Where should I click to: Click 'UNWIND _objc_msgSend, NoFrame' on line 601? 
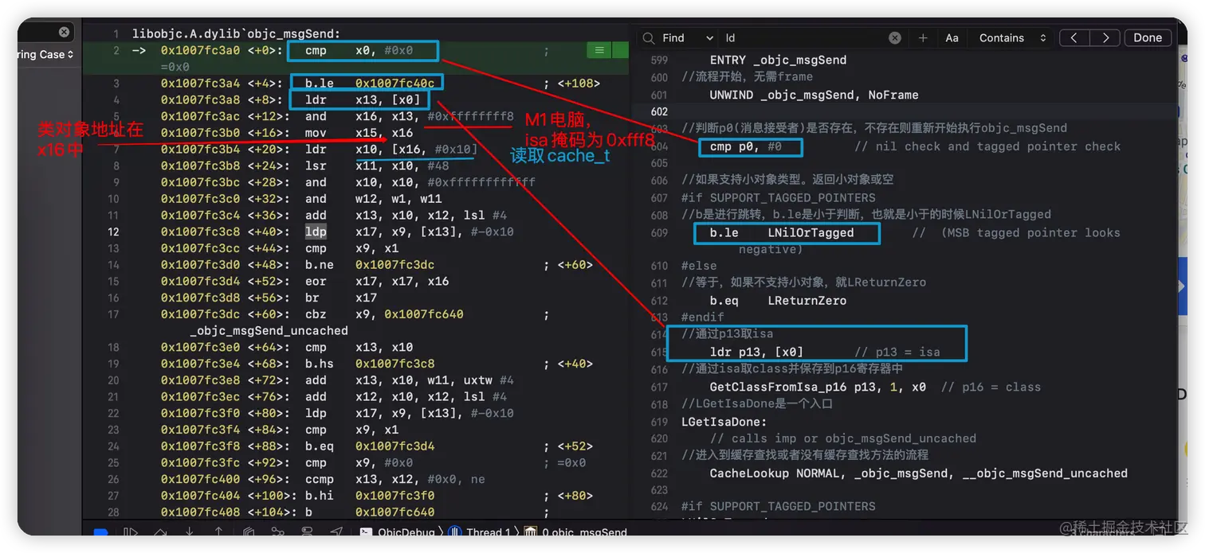814,95
